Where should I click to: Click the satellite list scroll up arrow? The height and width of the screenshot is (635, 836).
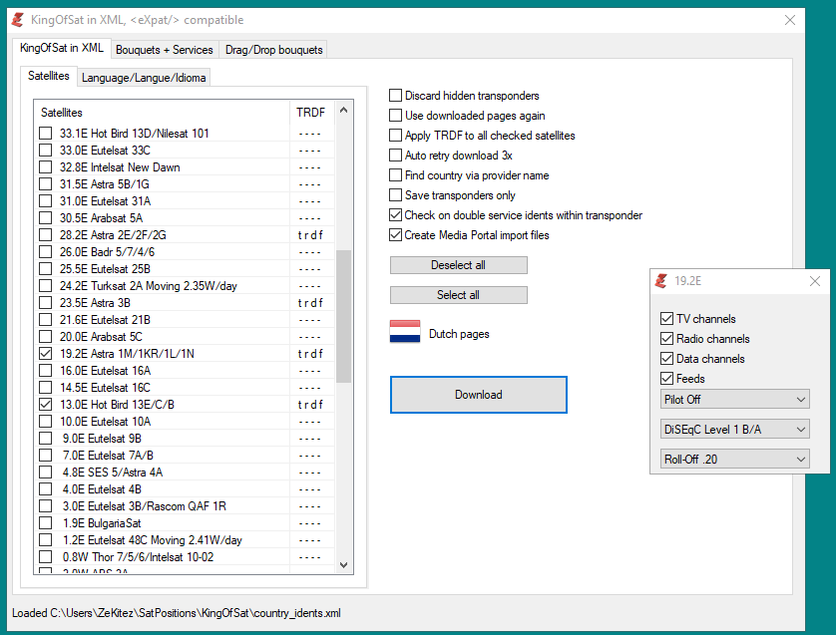pyautogui.click(x=343, y=111)
